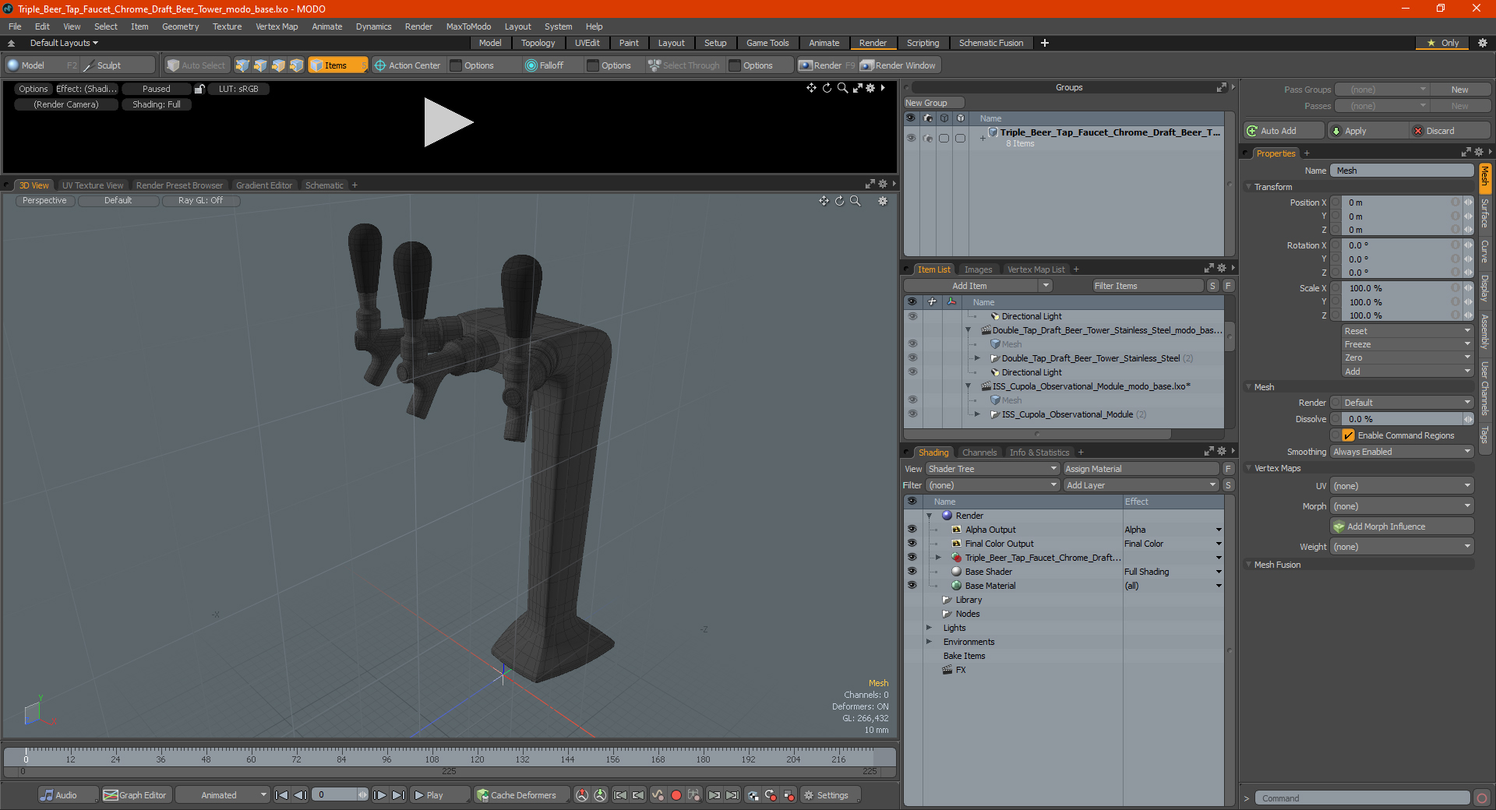Screen dimensions: 1496x810
Task: Maximize the Groups panel
Action: tap(1221, 87)
